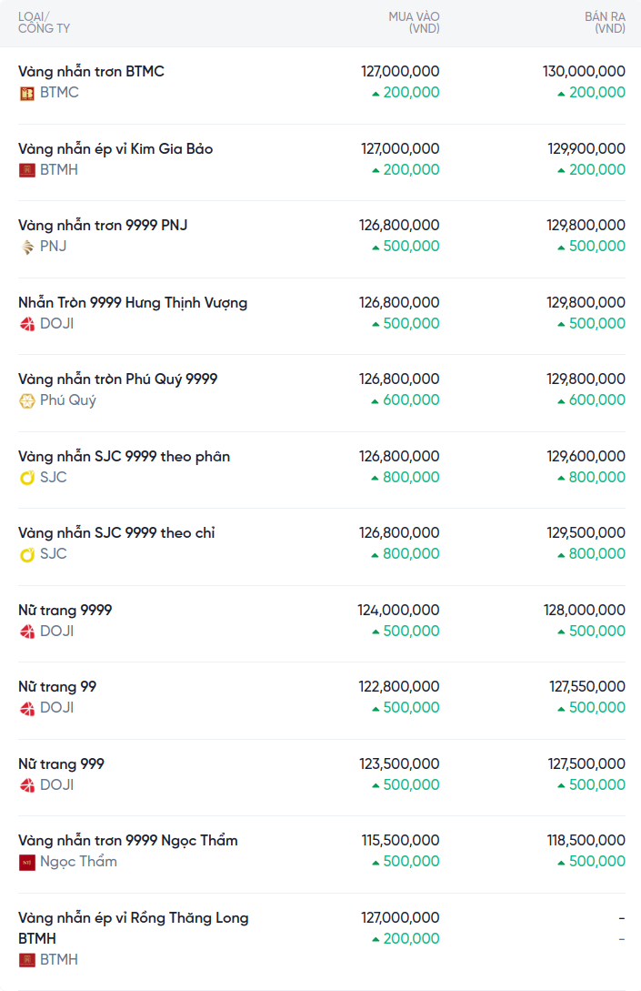Click SJC logo under Vàng nhẫn theo phân
The image size is (641, 991).
coord(27,478)
